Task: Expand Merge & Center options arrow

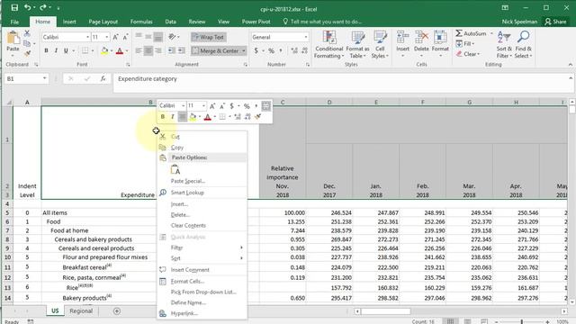Action: point(244,50)
